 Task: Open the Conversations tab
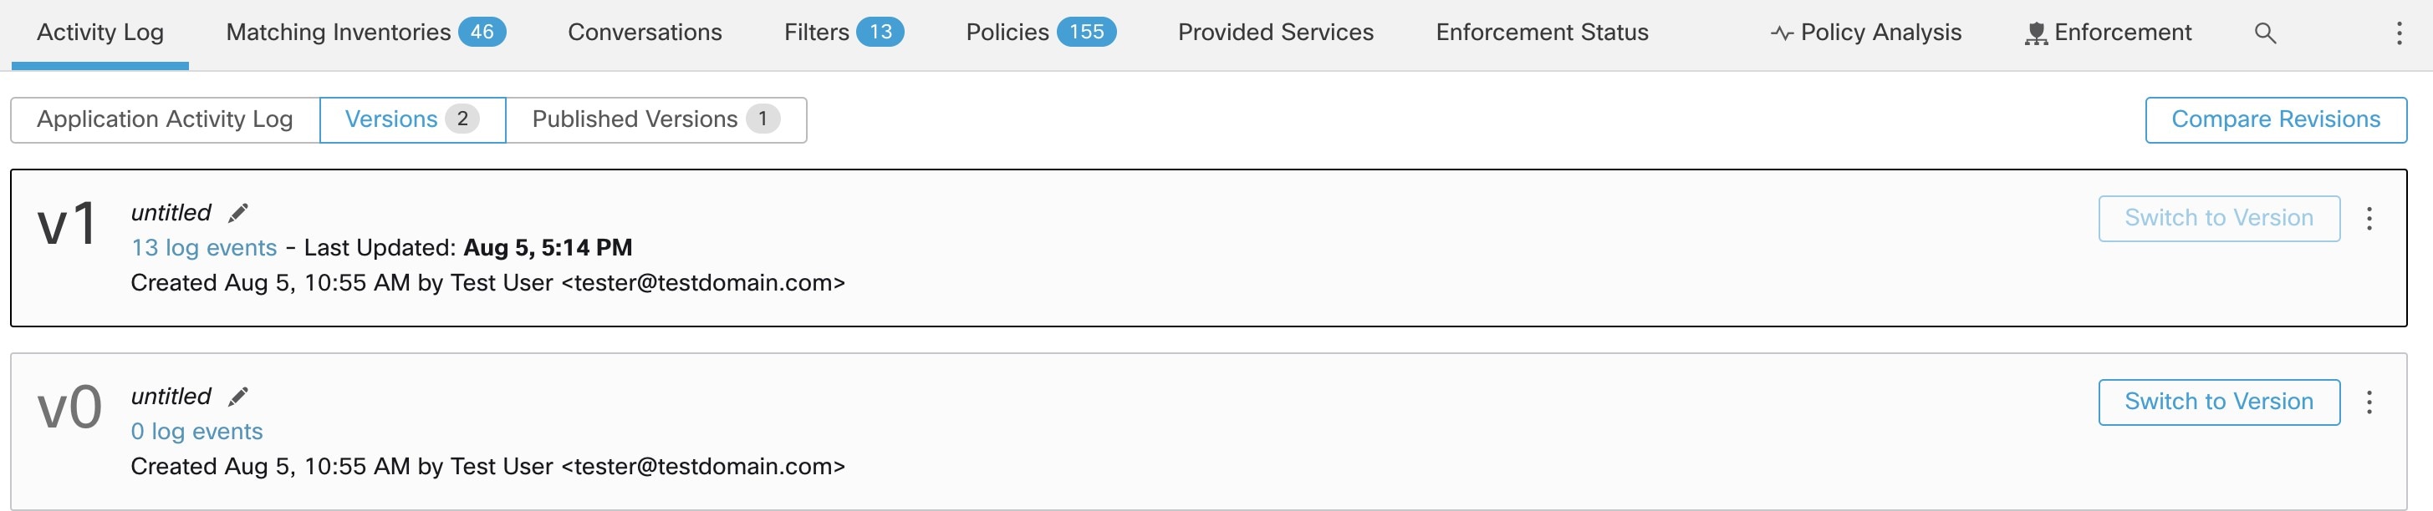pyautogui.click(x=644, y=33)
